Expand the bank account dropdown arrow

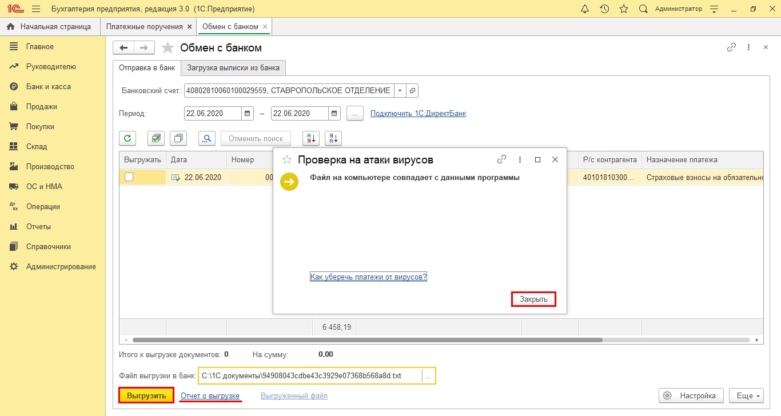coord(400,91)
